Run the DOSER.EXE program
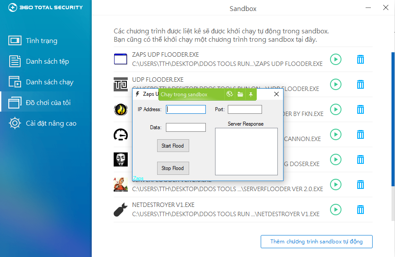The image size is (395, 257). click(x=336, y=159)
